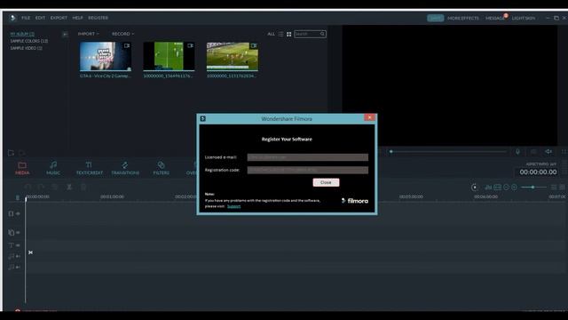Viewport: 568px width, 320px height.
Task: Click the fullscreen preview icon
Action: click(564, 152)
